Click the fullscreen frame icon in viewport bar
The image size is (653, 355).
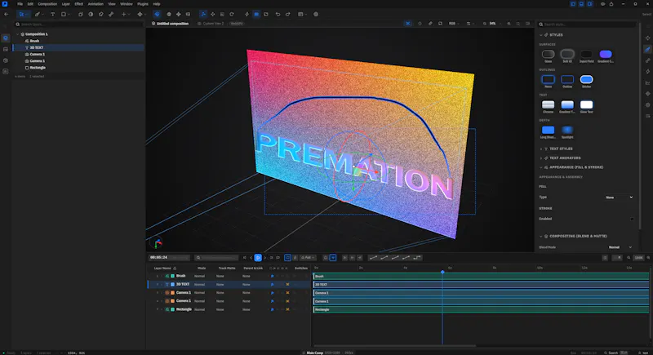pyautogui.click(x=518, y=24)
